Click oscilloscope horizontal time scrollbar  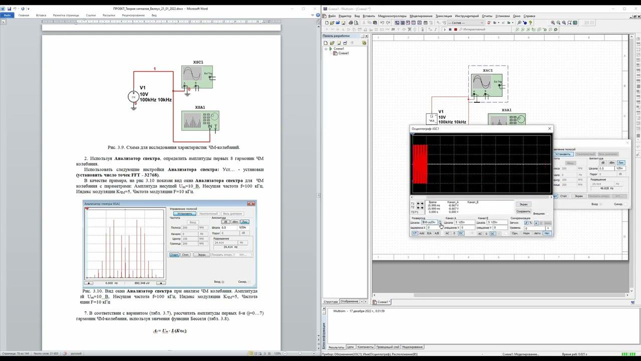click(481, 197)
